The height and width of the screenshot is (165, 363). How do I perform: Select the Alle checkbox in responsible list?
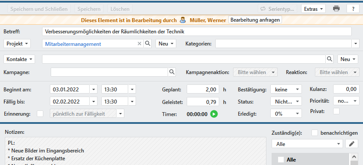click(281, 159)
